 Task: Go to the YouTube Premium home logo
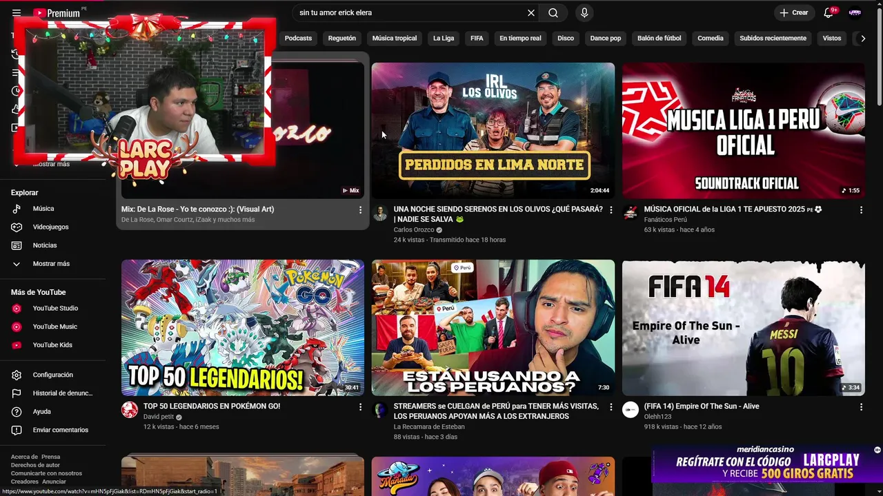(x=57, y=12)
